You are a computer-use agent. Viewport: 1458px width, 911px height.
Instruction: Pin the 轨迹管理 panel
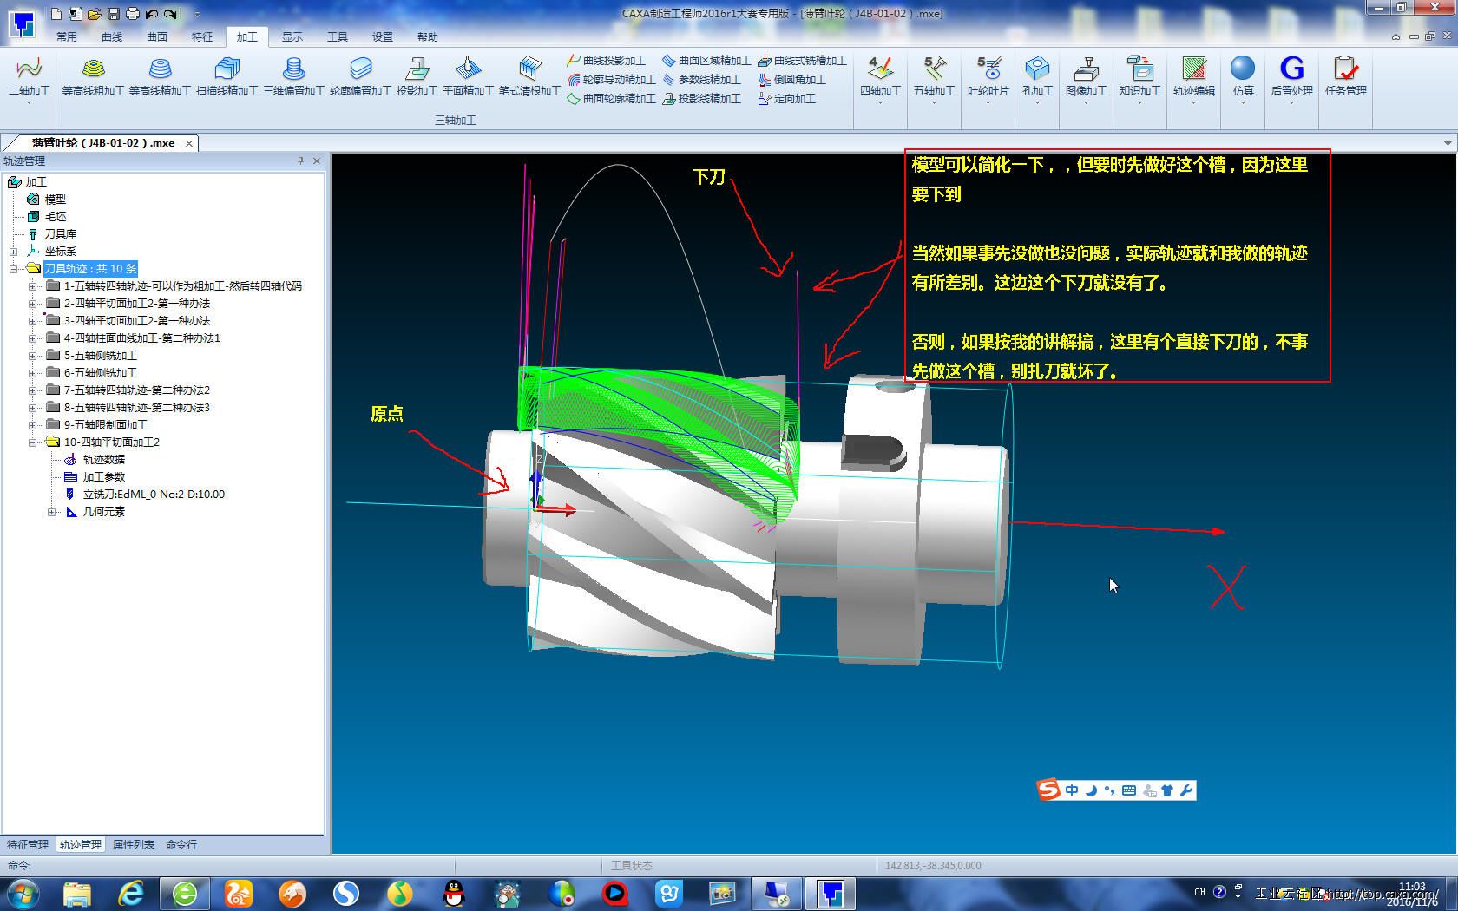[300, 161]
